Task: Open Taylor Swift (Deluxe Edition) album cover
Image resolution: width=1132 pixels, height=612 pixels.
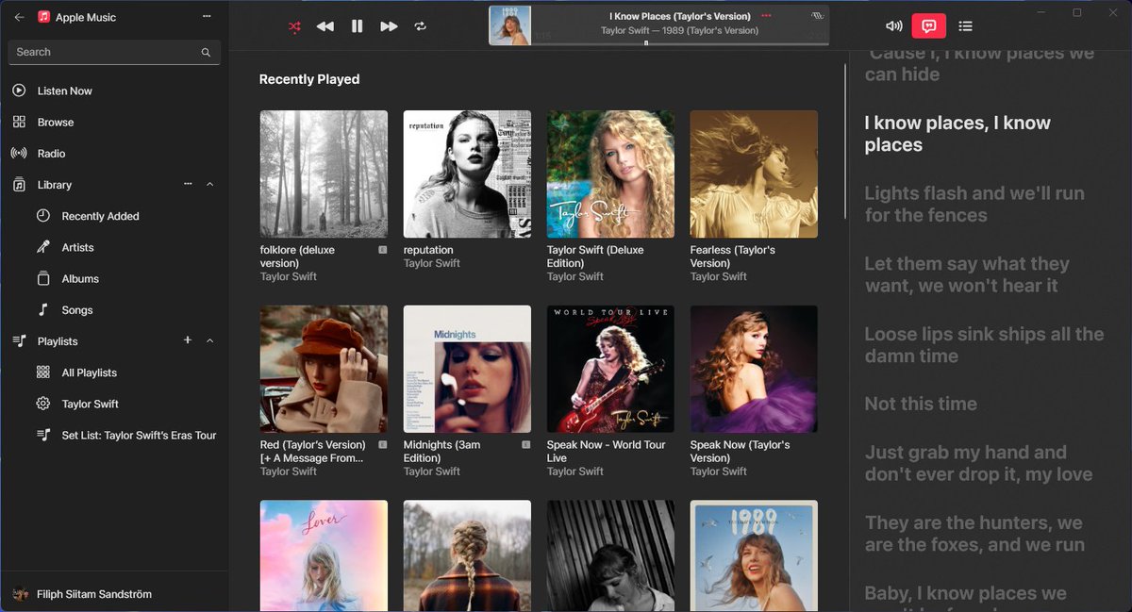Action: [x=610, y=174]
